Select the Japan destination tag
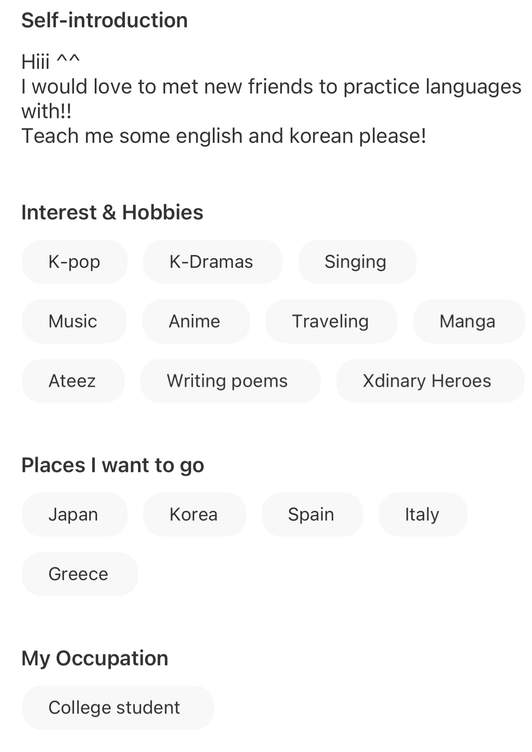 pos(74,514)
